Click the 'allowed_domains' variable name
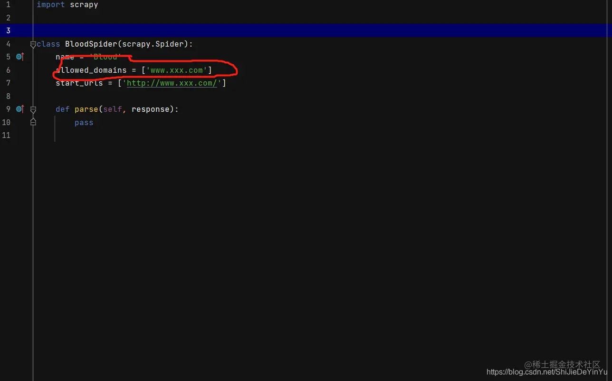The height and width of the screenshot is (381, 612). click(x=91, y=70)
